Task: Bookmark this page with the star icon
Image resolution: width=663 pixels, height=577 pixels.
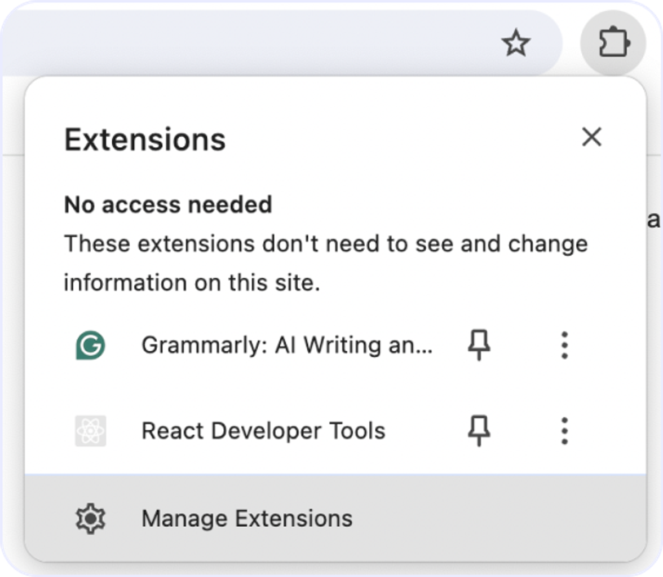Action: point(515,43)
